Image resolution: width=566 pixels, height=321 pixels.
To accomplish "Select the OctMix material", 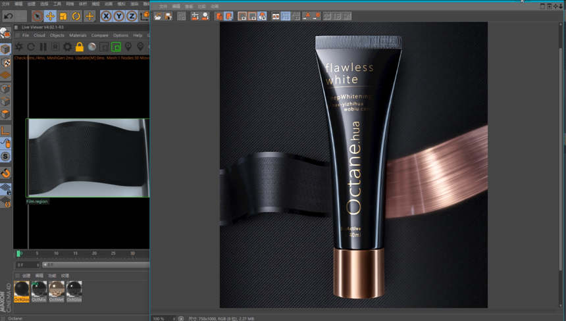I will click(39, 291).
